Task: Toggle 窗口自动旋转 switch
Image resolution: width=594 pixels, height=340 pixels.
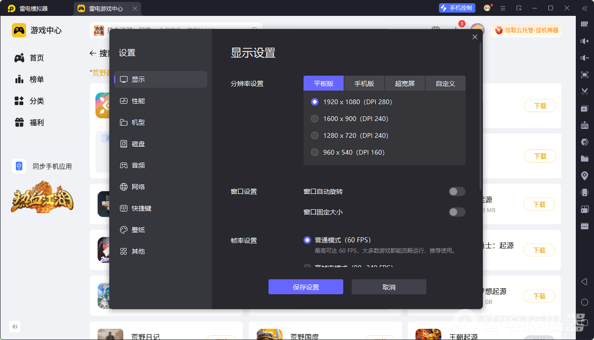Action: 457,191
